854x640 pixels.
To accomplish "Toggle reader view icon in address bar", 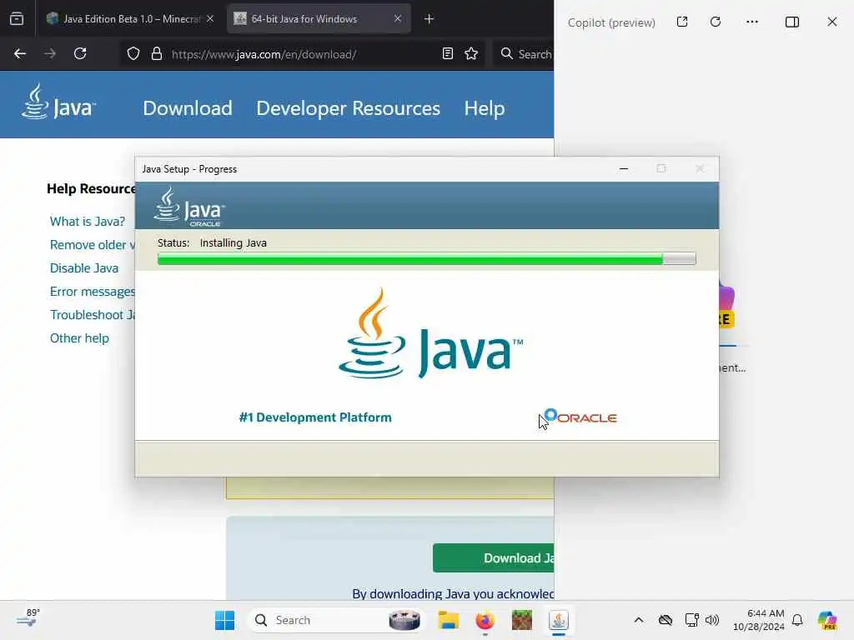I will [448, 53].
